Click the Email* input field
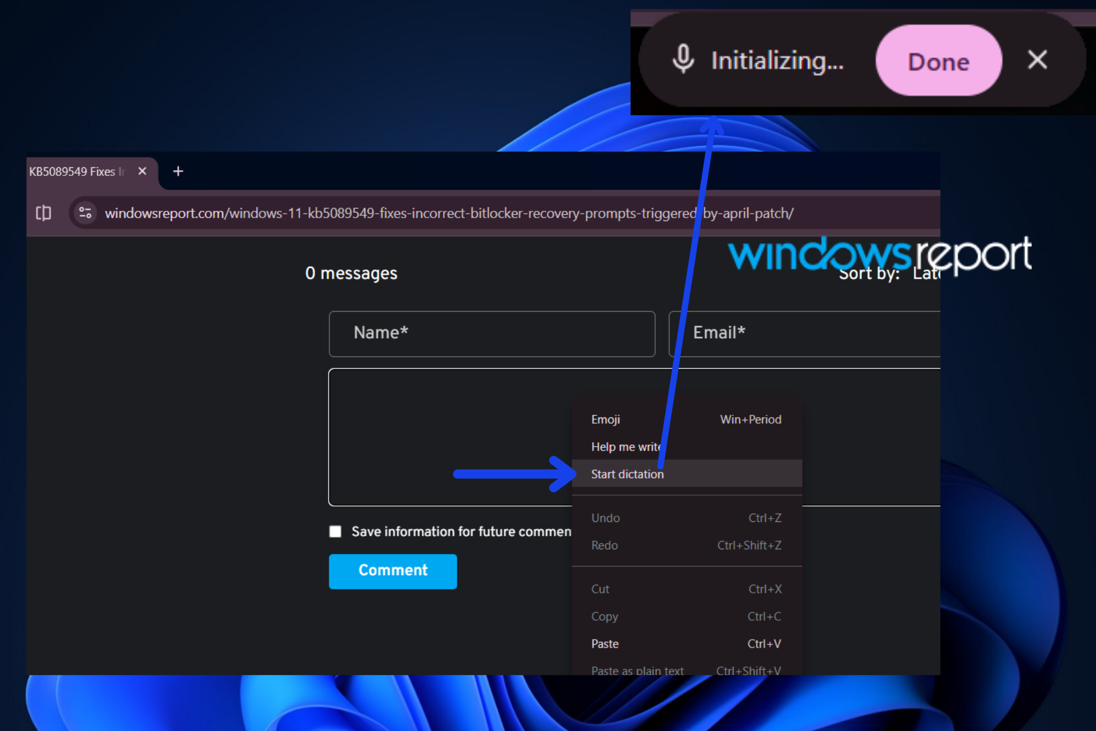This screenshot has width=1096, height=731. click(x=804, y=334)
